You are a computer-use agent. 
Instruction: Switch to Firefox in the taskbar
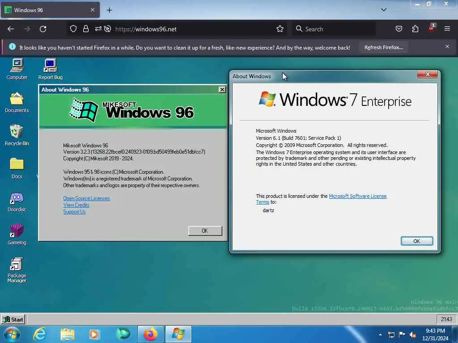click(x=150, y=334)
